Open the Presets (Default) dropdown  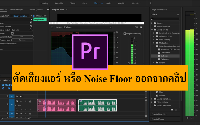[x=88, y=27]
